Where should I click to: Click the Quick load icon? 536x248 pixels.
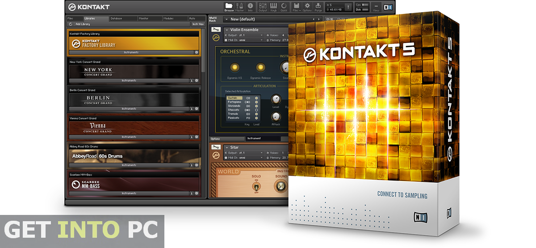pyautogui.click(x=284, y=7)
